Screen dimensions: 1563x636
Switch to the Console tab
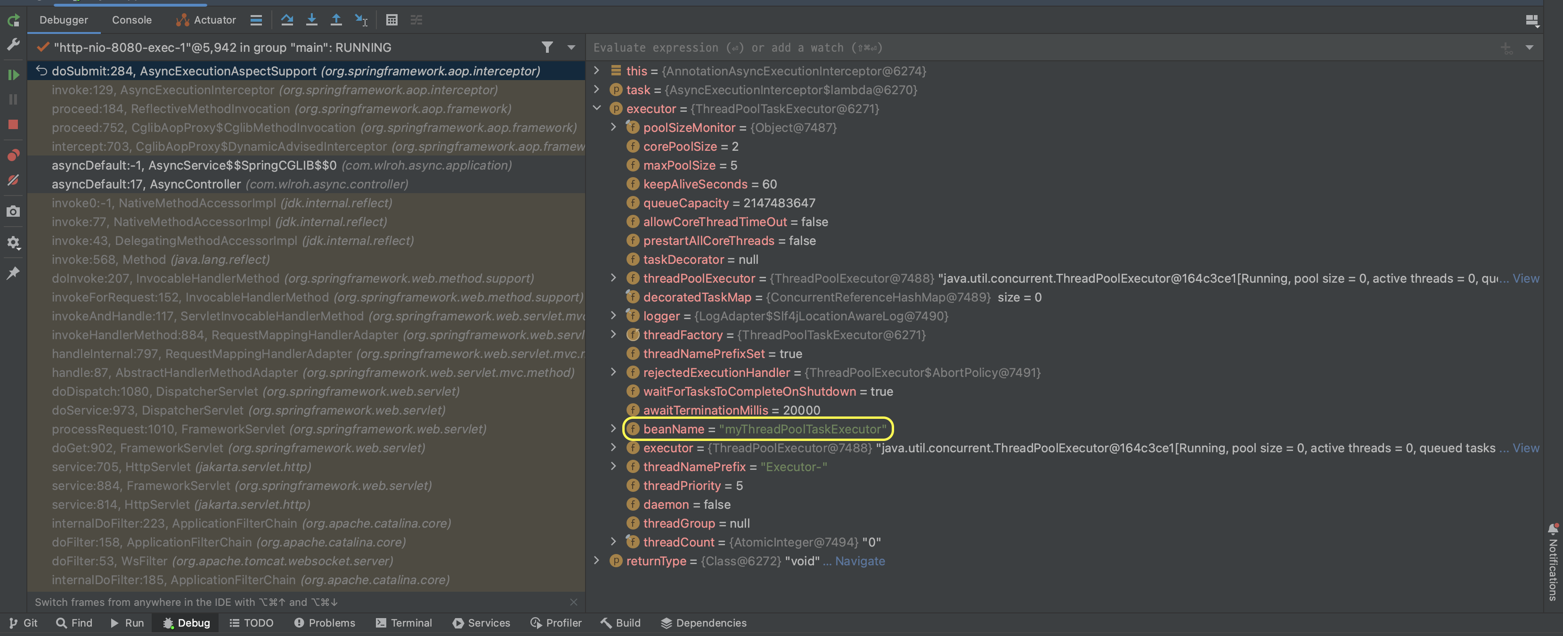pos(132,20)
